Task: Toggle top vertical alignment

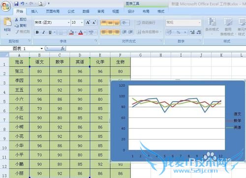Action: click(x=104, y=23)
